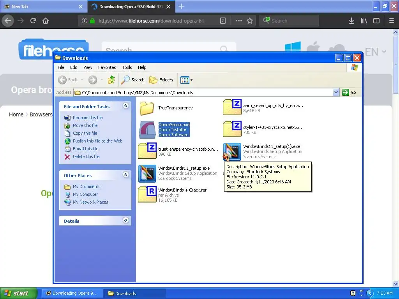Screen dimensions: 399x299
Task: Select WindowBlinds + Crack.rar archive
Action: click(173, 195)
